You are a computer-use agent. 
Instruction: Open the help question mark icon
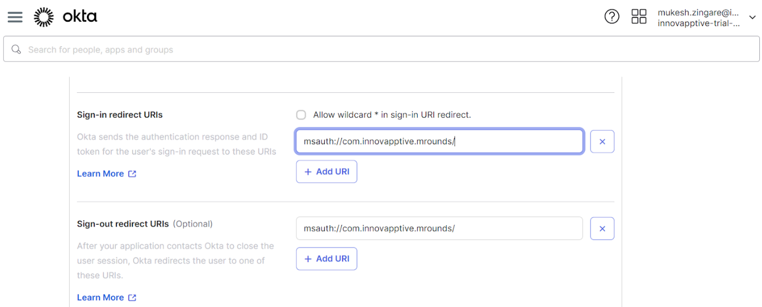(612, 17)
